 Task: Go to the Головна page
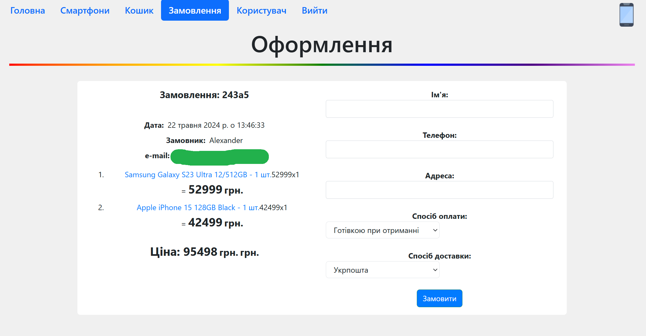click(x=27, y=10)
